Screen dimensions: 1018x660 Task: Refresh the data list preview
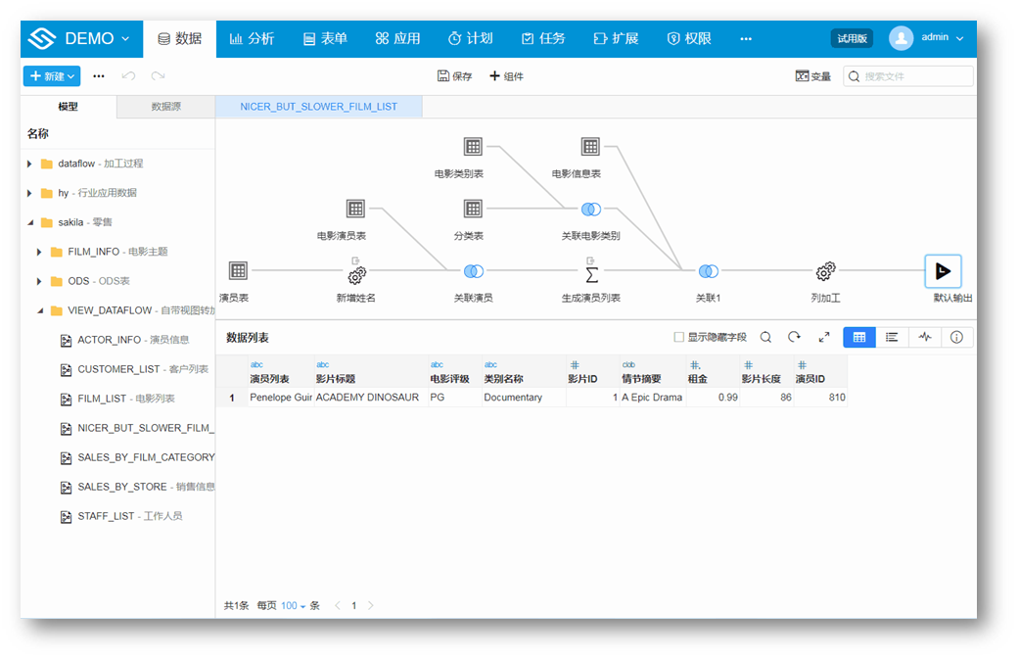[795, 337]
